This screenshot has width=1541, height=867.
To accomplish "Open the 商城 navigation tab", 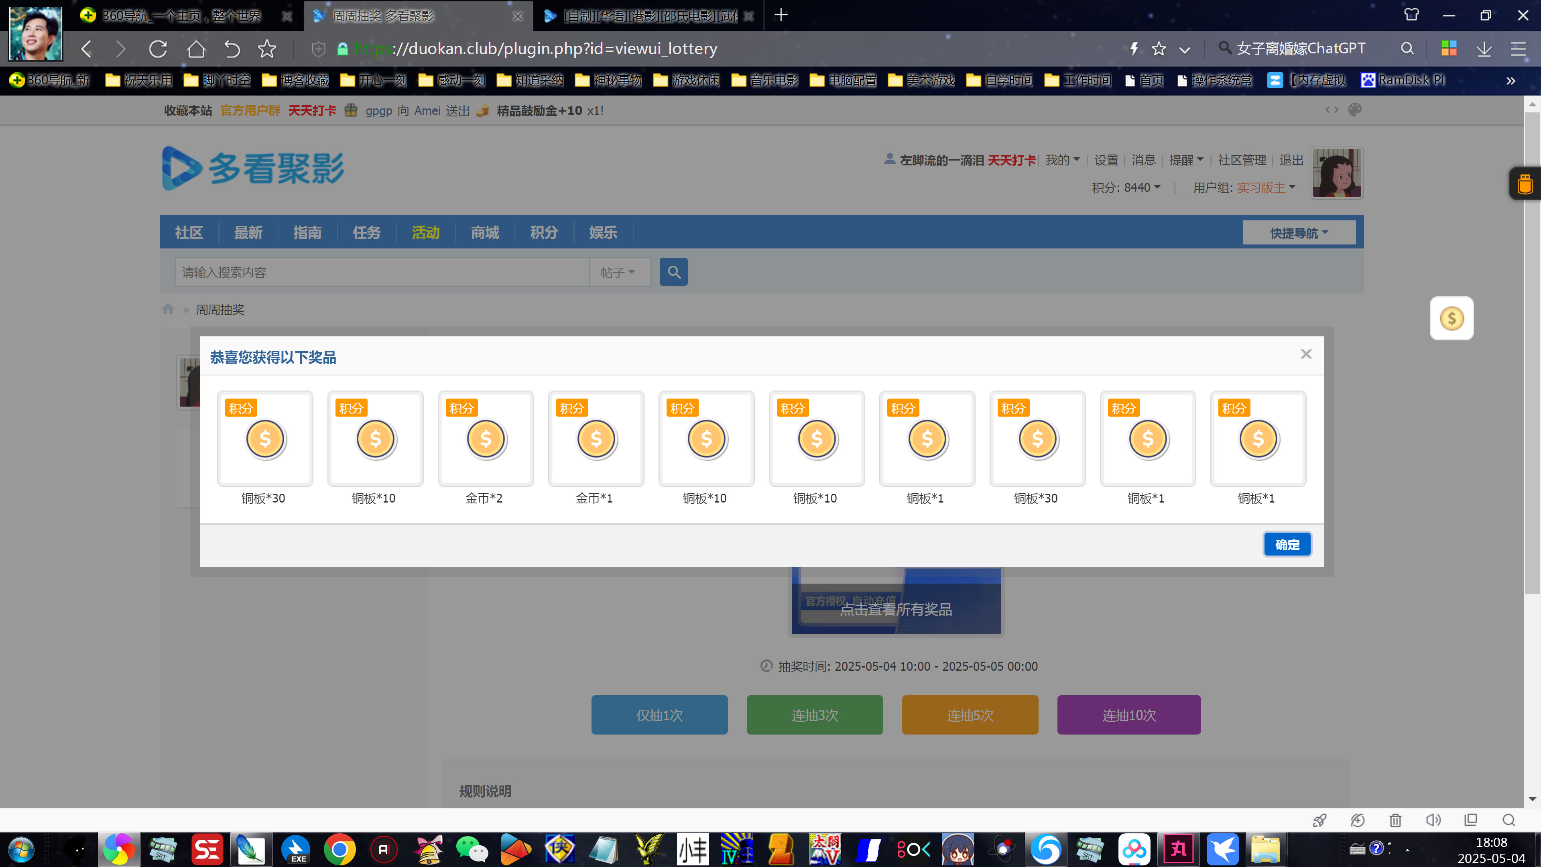I will (x=484, y=233).
